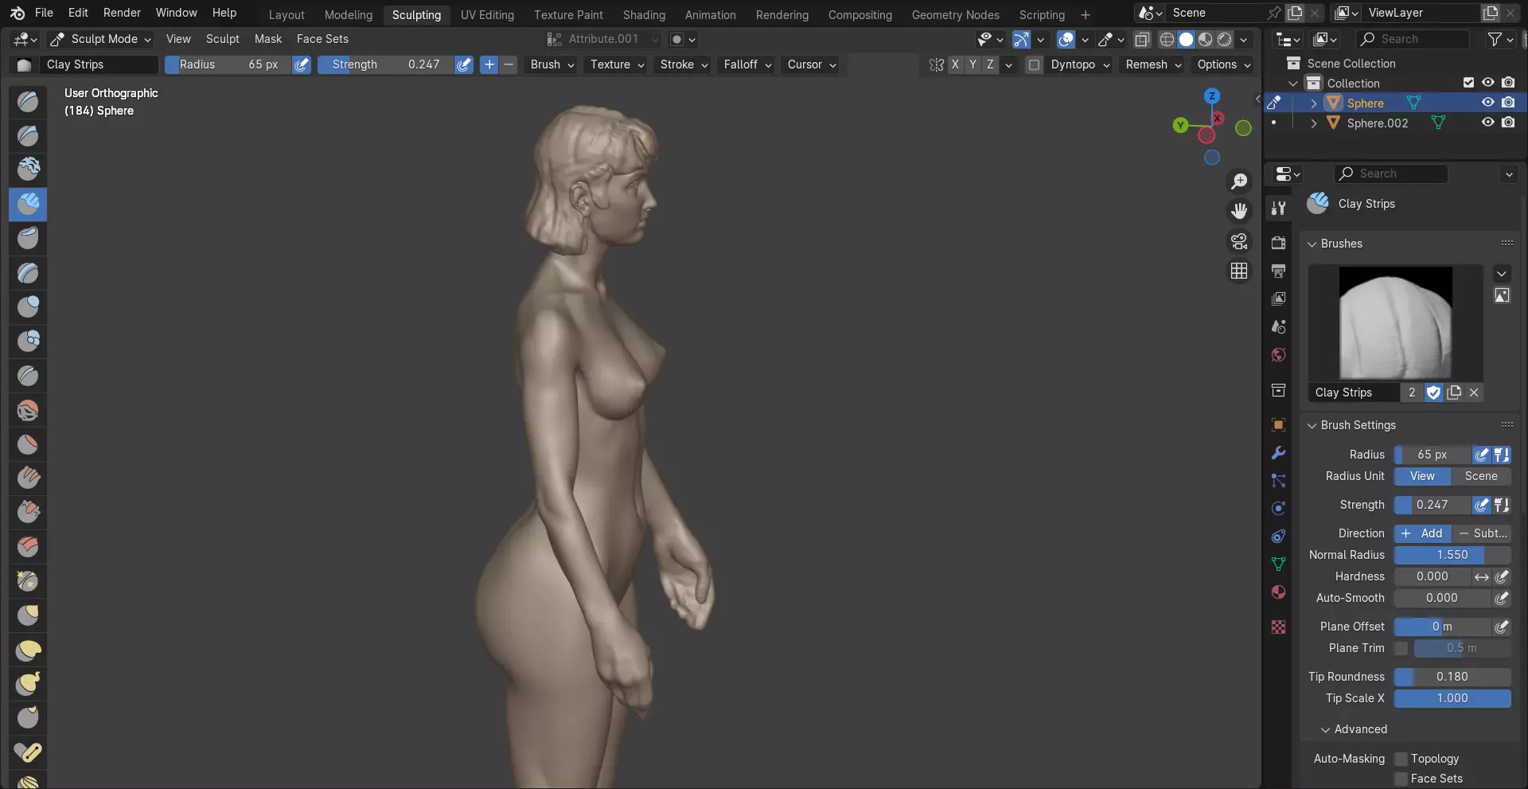
Task: Adjust the Normal Radius slider
Action: (1452, 555)
